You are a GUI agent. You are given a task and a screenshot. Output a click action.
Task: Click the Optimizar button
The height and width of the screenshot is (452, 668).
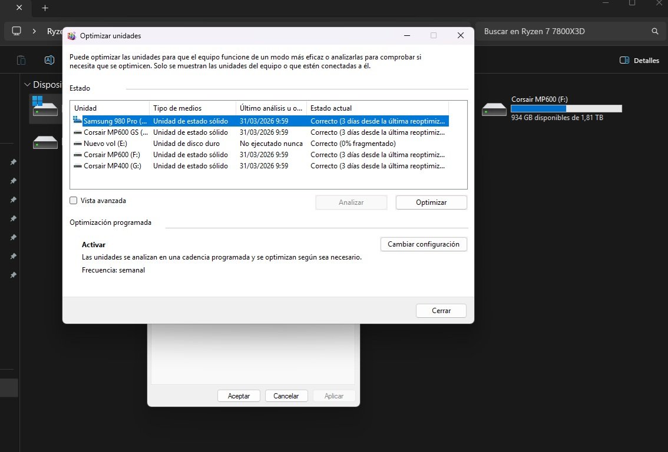click(x=431, y=202)
